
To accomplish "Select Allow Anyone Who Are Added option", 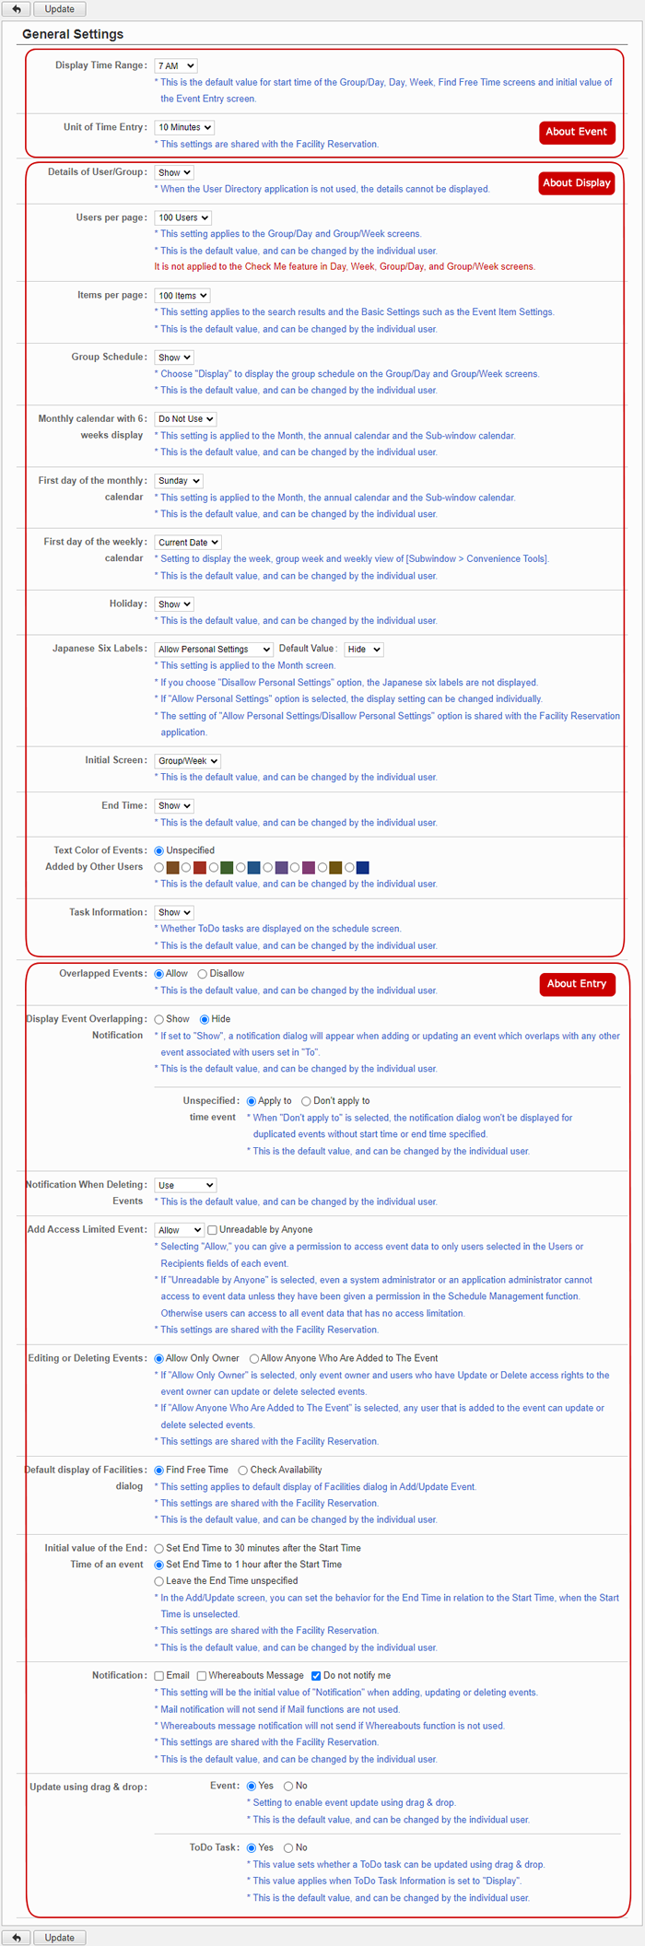I will point(254,1359).
